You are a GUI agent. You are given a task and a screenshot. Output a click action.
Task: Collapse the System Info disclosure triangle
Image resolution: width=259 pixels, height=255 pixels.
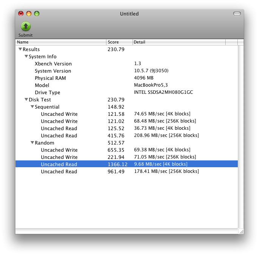[x=26, y=56]
